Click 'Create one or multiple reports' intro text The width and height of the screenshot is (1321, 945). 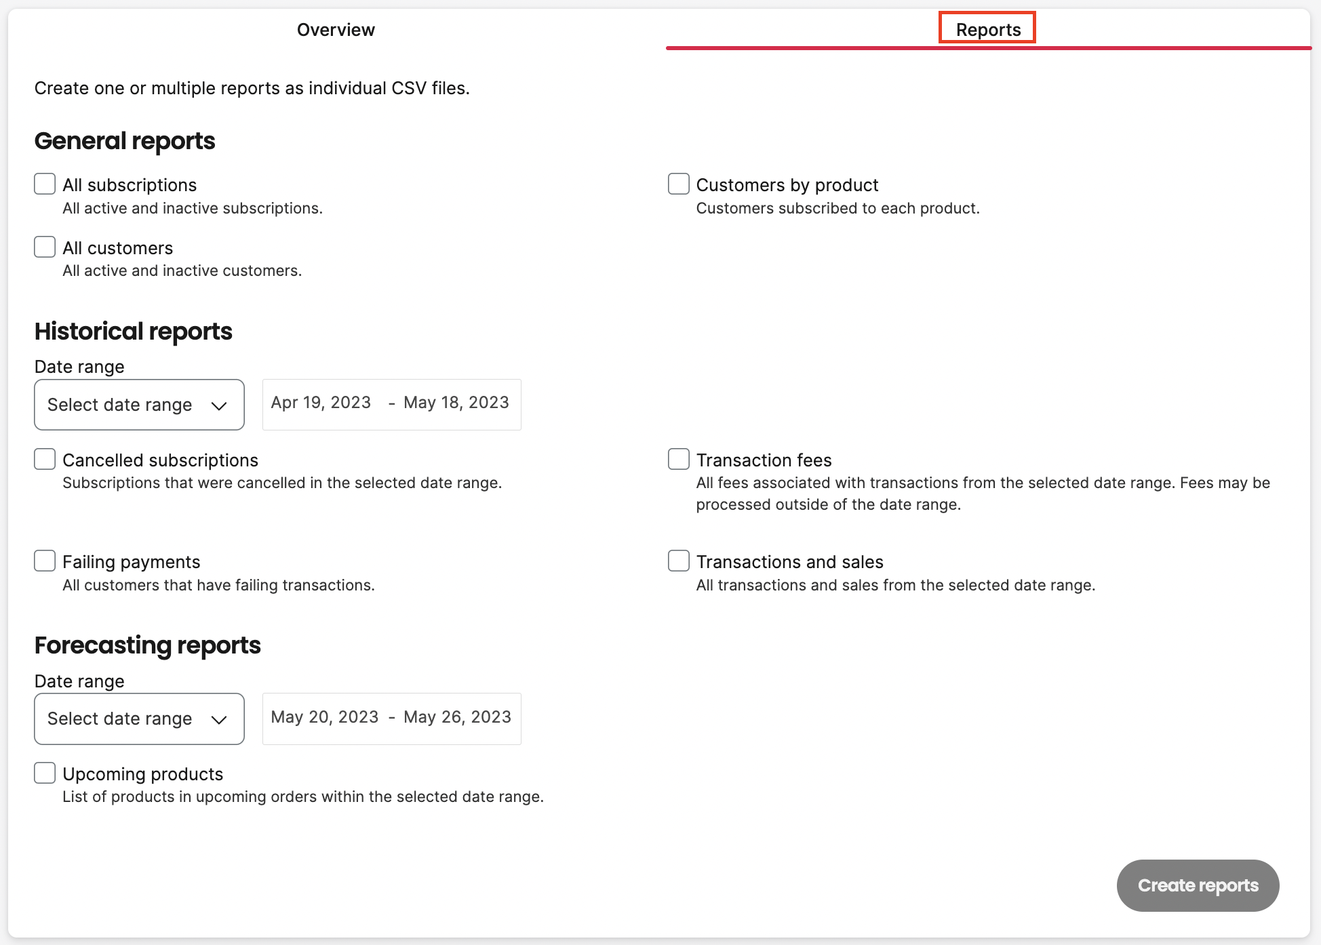click(x=252, y=88)
